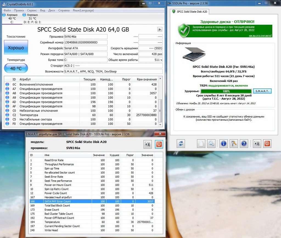
Task: Open the Правка menu
Action: (x=19, y=10)
